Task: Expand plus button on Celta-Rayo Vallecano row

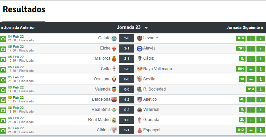Action: (251, 69)
